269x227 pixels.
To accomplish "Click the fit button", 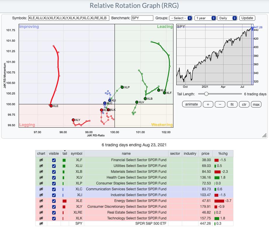I will [x=232, y=104].
